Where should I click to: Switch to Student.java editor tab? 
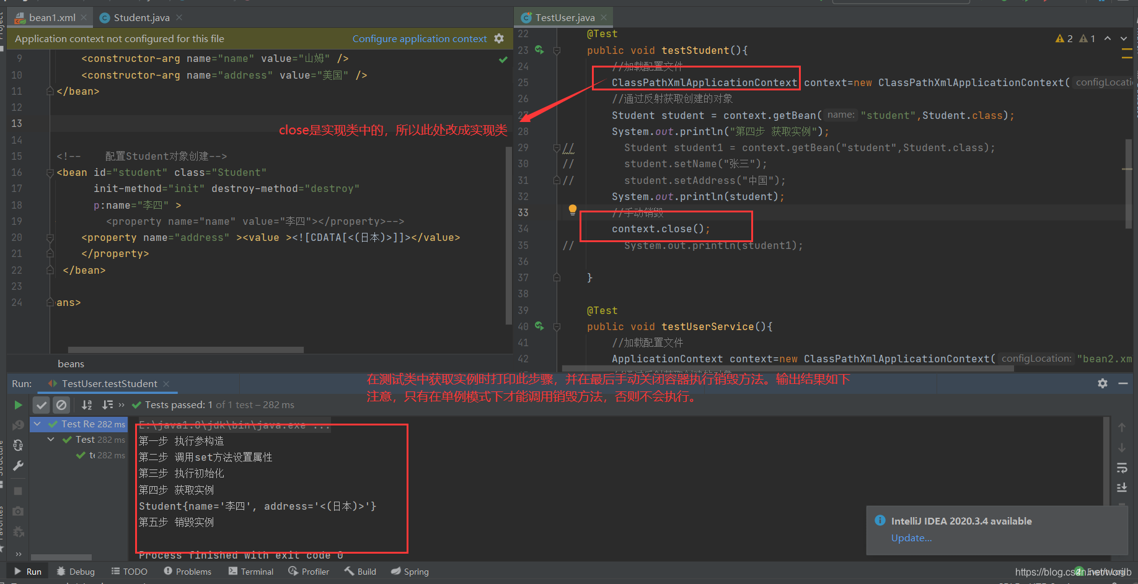pyautogui.click(x=141, y=17)
